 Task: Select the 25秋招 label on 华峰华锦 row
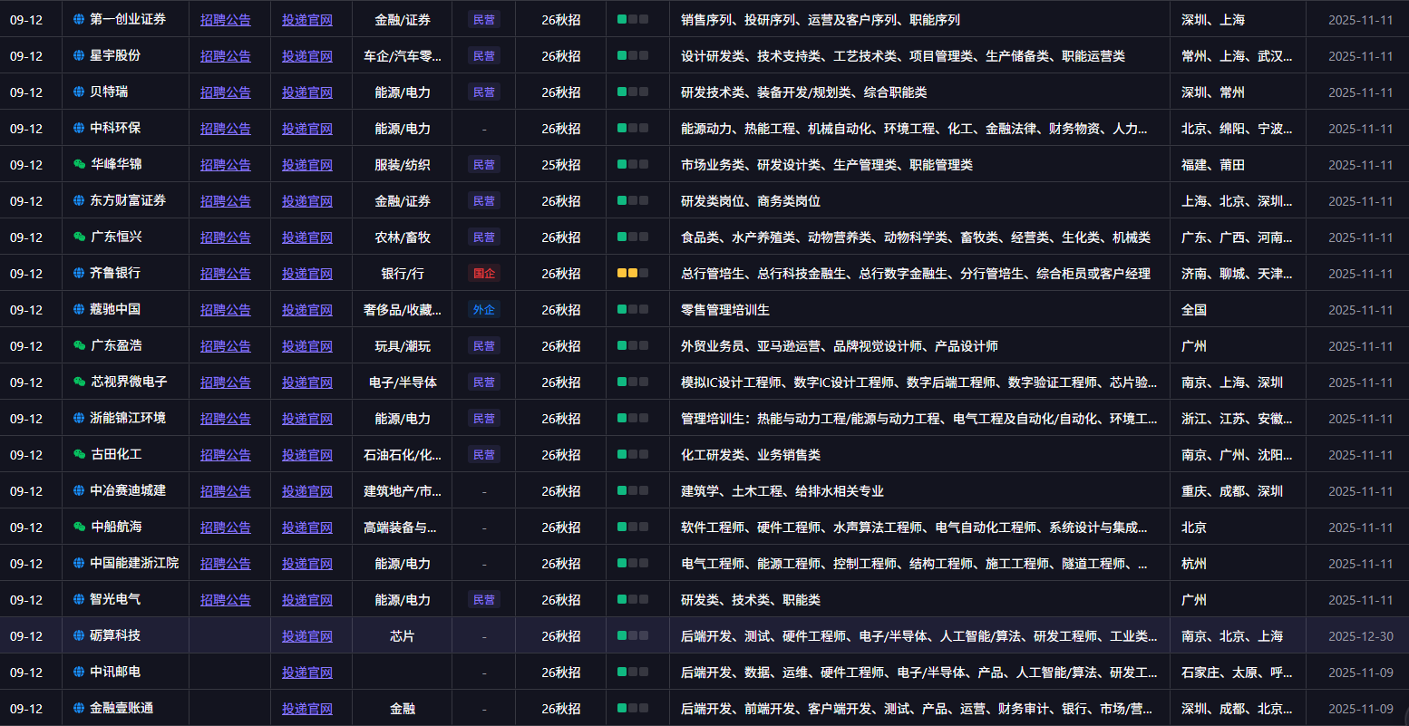pyautogui.click(x=561, y=164)
